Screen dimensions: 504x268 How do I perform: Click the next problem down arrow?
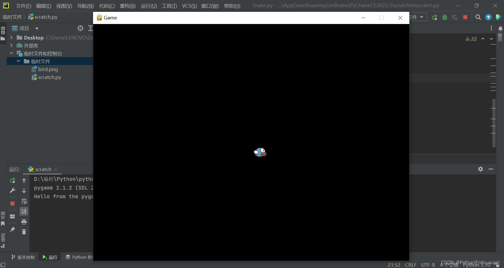tap(491, 39)
